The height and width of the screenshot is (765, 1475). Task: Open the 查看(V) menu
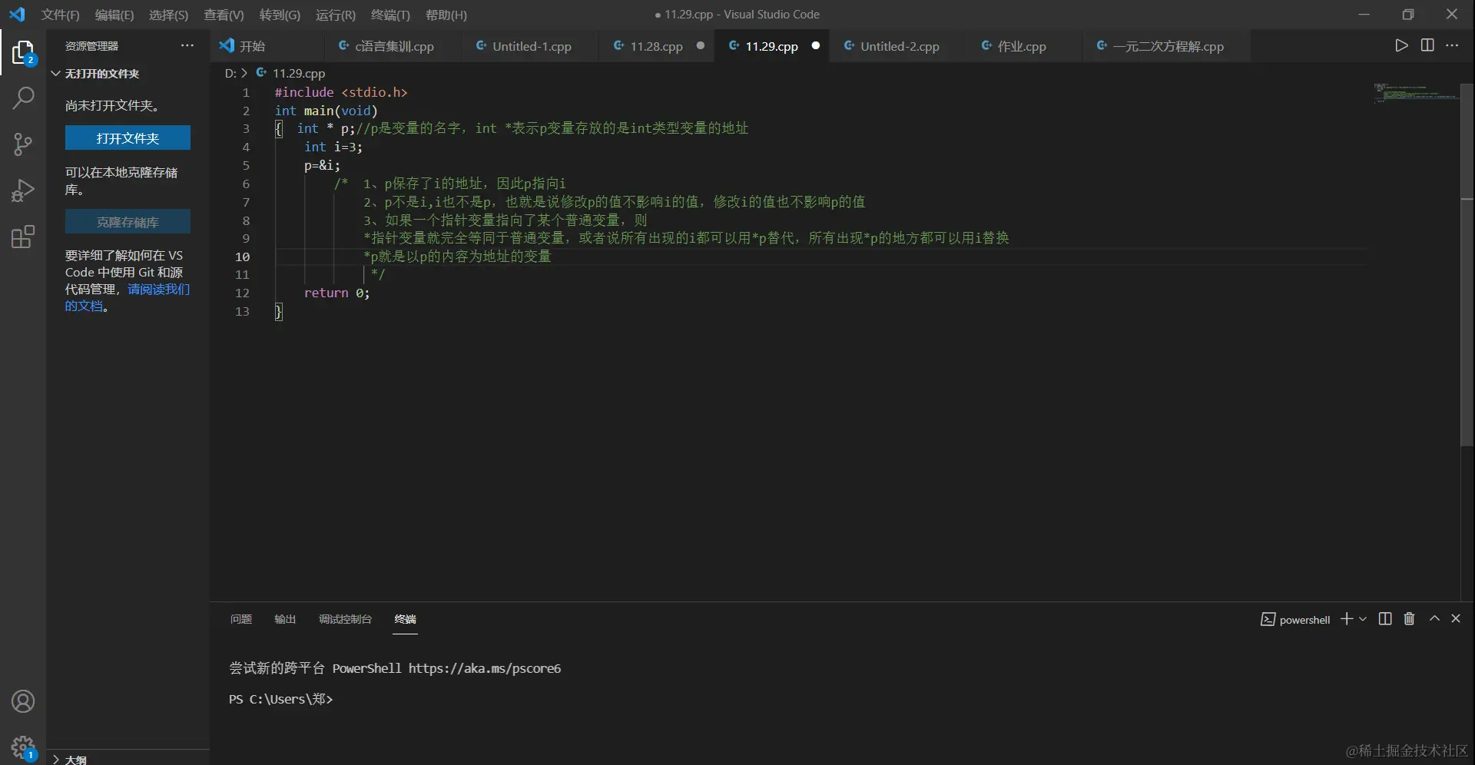224,15
